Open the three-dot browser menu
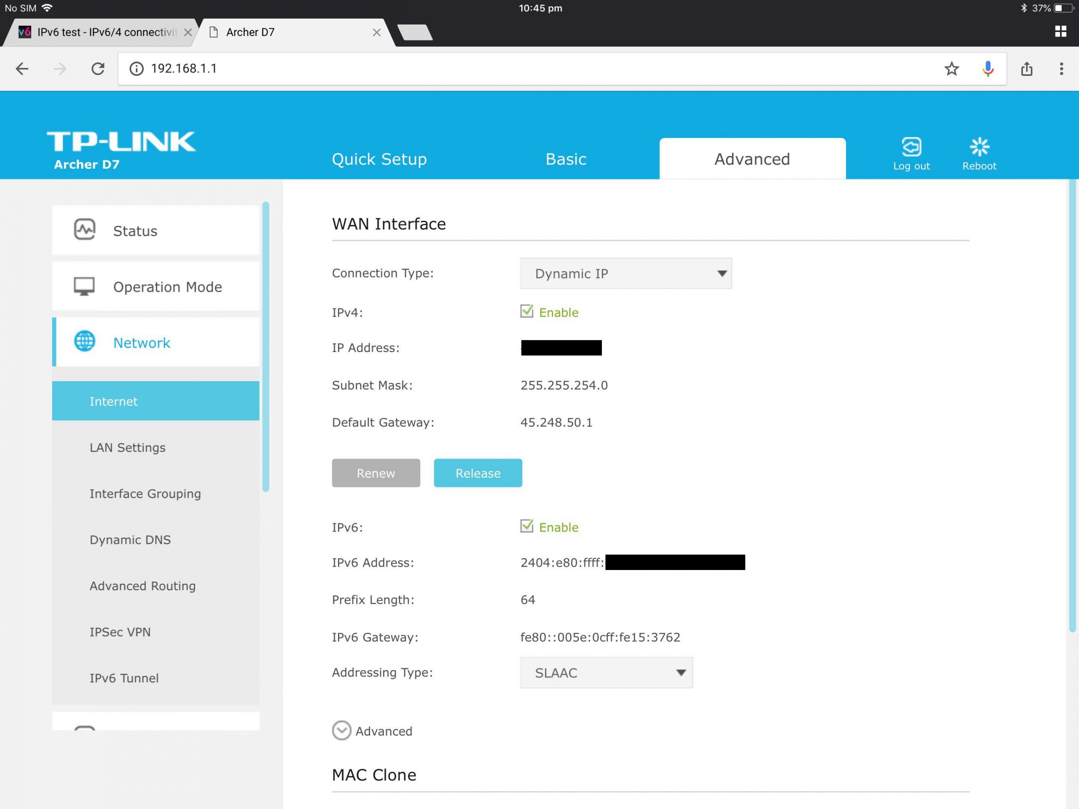This screenshot has width=1079, height=809. [1061, 69]
